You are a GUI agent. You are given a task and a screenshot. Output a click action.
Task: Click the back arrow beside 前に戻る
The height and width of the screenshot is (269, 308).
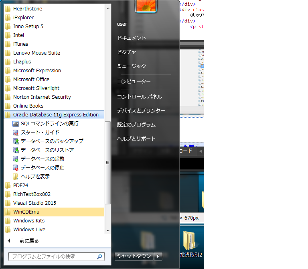pos(9,240)
